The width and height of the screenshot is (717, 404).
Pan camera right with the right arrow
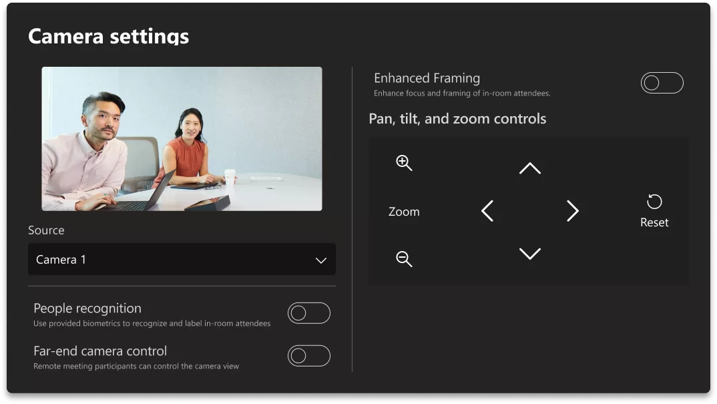pyautogui.click(x=573, y=211)
